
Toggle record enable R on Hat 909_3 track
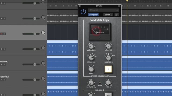pyautogui.click(x=1, y=80)
